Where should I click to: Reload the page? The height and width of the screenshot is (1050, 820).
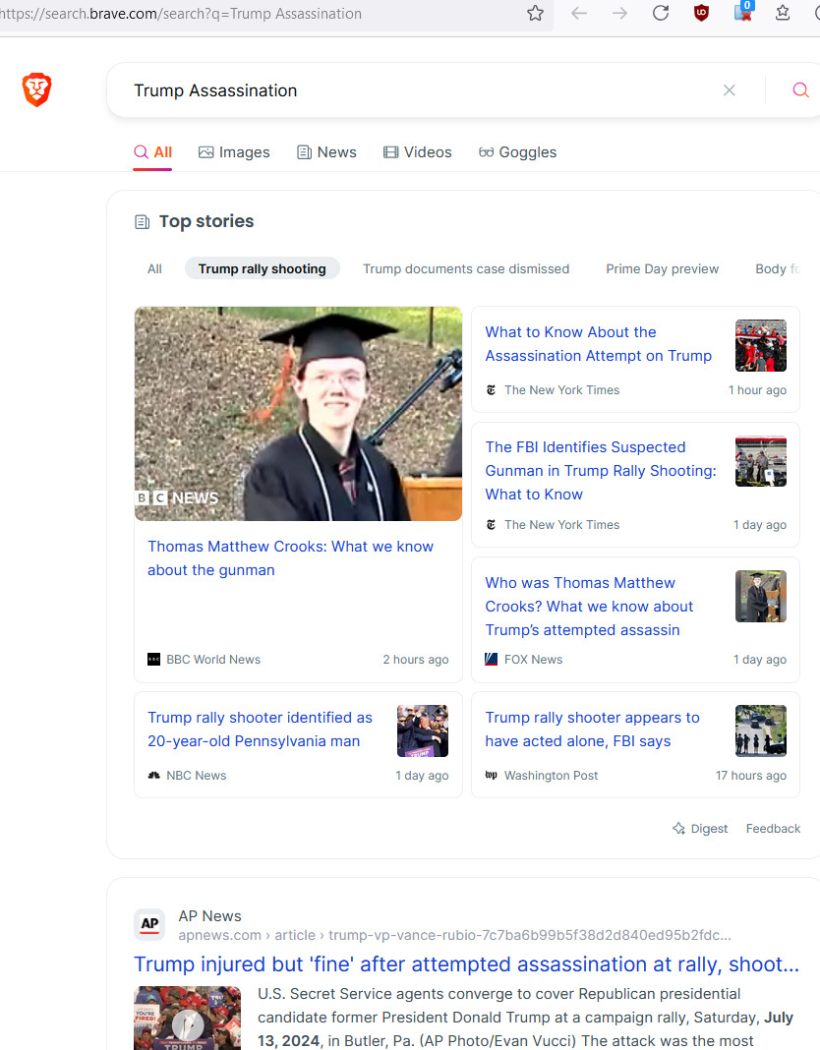tap(661, 13)
